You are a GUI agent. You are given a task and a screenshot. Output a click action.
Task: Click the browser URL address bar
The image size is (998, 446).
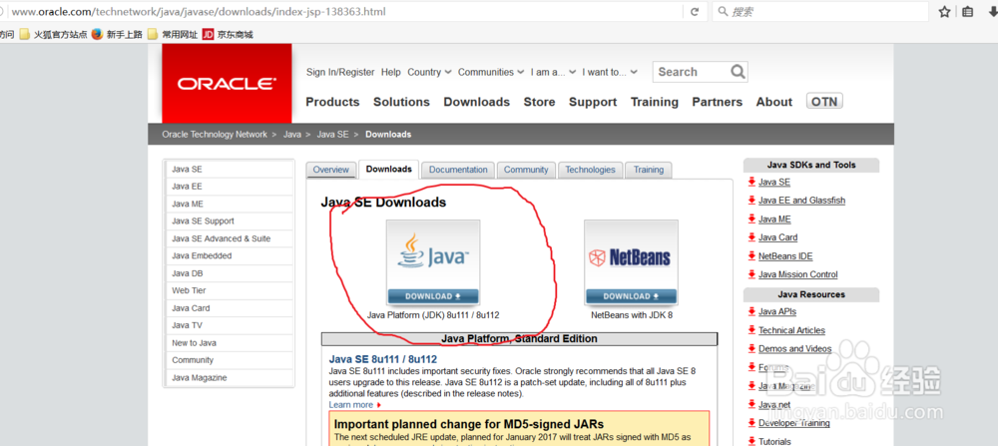coord(345,11)
